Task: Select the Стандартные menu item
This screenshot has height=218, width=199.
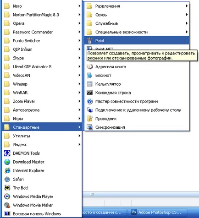Action: 42,127
